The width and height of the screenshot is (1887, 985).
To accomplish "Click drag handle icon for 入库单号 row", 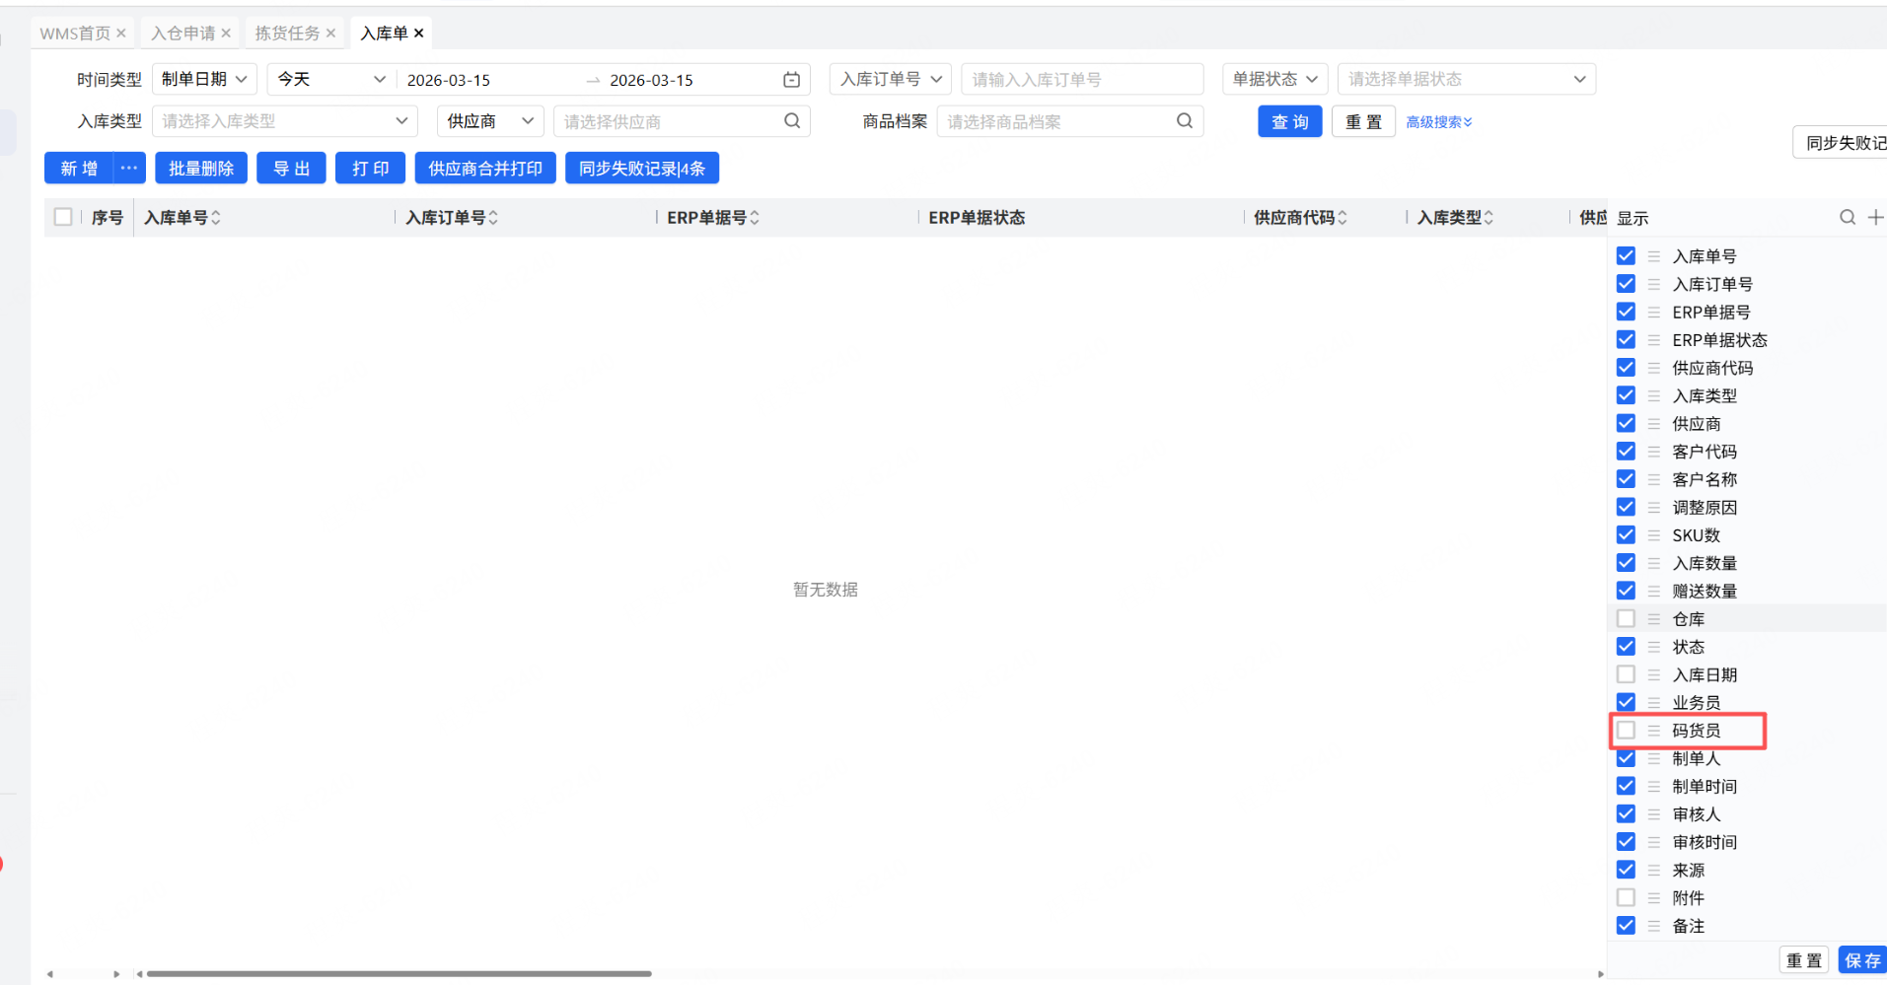I will pos(1654,256).
